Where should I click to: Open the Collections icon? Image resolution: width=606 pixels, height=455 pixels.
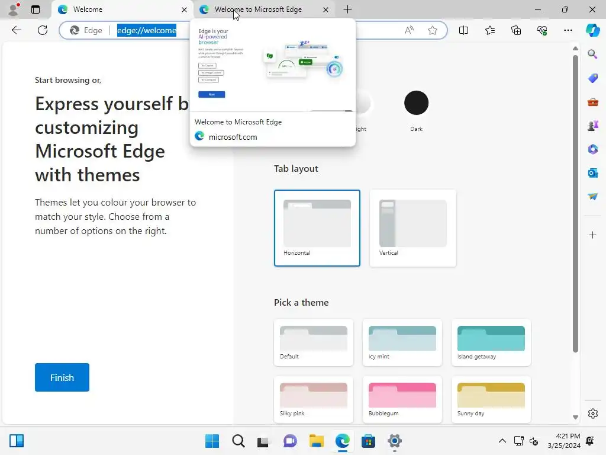click(x=516, y=30)
